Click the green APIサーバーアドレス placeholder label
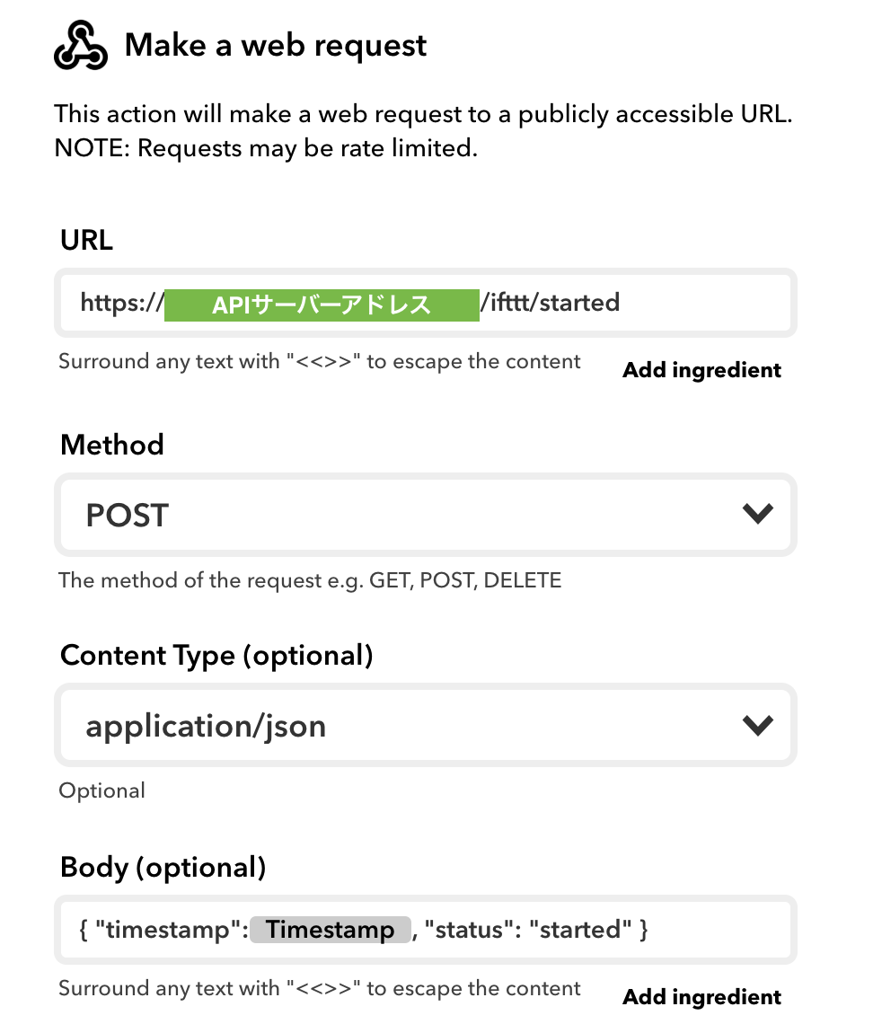 coord(322,305)
